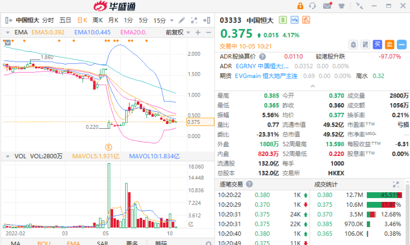Screen dimensions: 410x245
Task: Open ADR conversion price help icon
Action: coord(262,57)
